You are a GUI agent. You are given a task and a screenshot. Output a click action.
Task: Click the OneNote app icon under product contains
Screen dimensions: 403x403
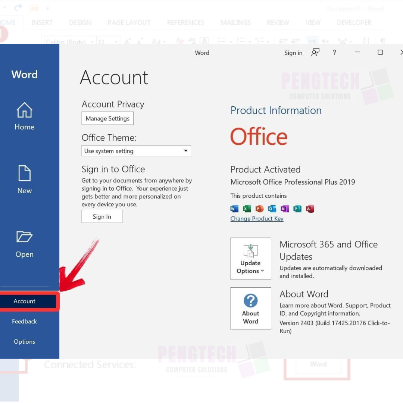click(x=285, y=209)
